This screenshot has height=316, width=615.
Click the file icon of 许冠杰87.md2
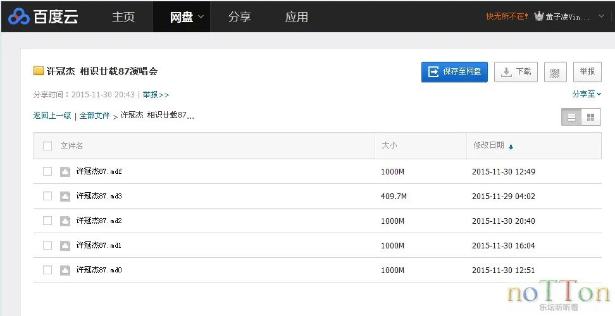(x=65, y=221)
